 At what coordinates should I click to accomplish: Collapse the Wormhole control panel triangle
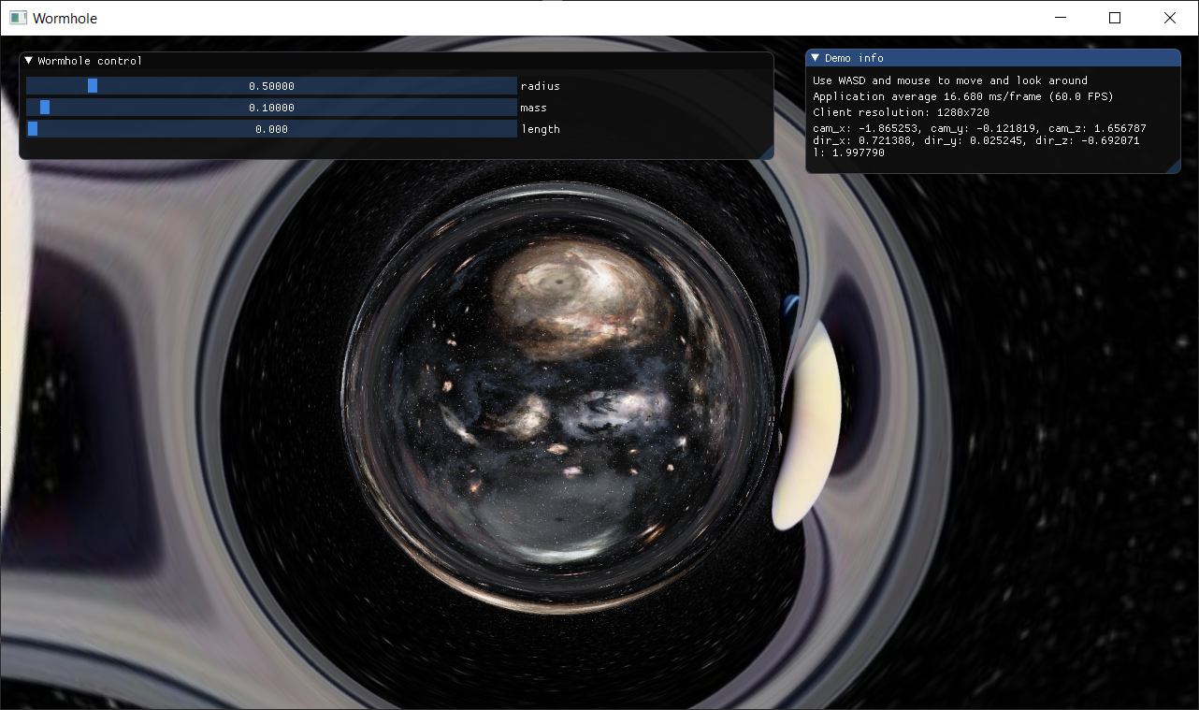coord(29,61)
